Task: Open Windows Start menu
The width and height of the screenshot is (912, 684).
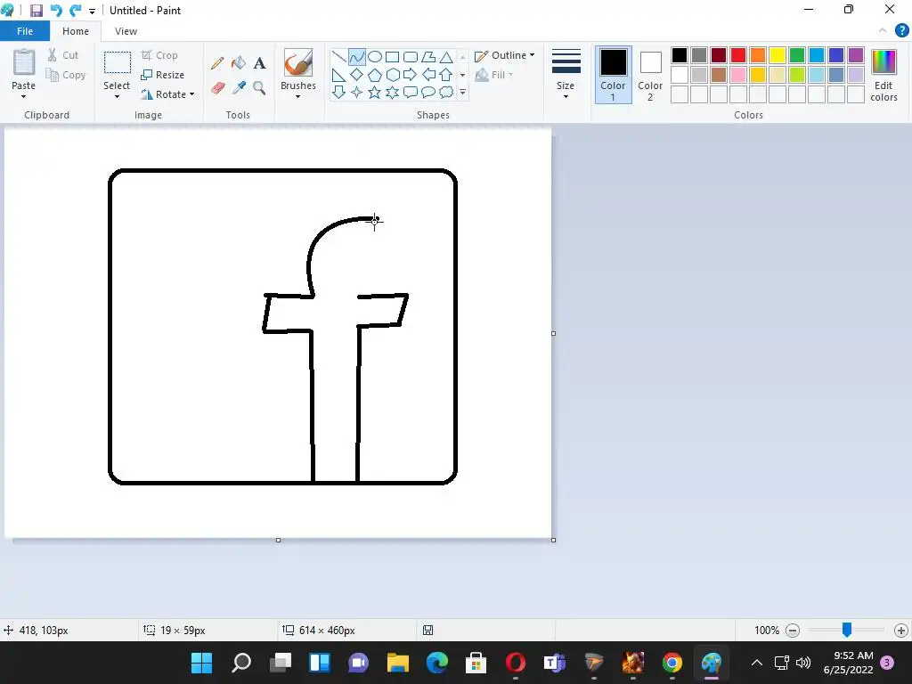Action: [x=202, y=663]
